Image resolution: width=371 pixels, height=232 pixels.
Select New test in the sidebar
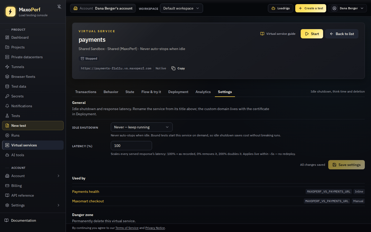pyautogui.click(x=33, y=126)
